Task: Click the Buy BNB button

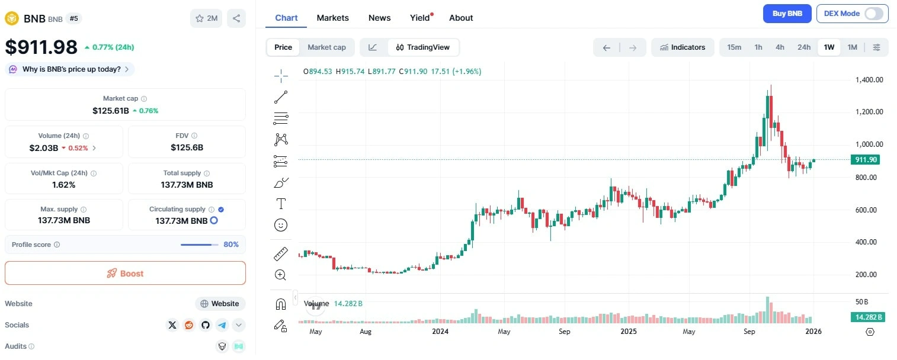Action: (x=787, y=14)
